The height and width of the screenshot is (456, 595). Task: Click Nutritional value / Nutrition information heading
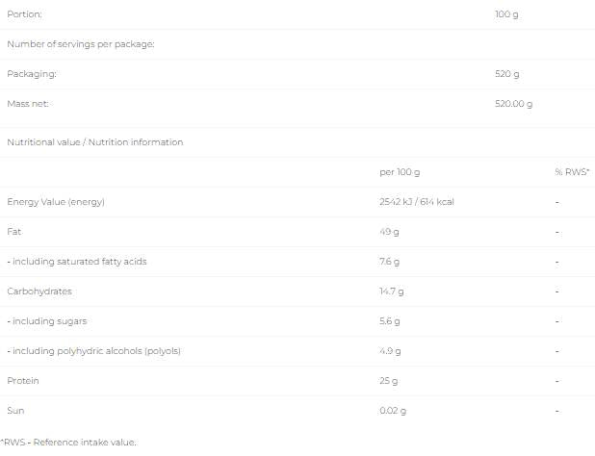(94, 142)
